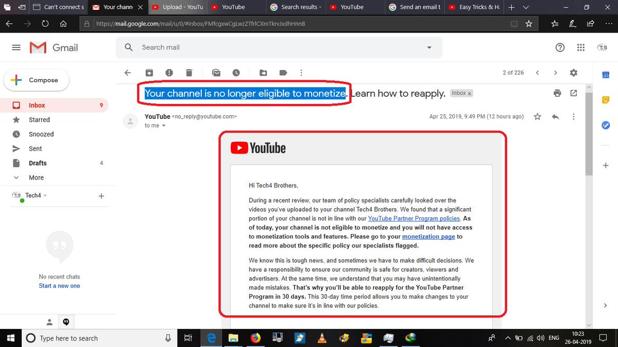Open the message More menu beside Reply

click(574, 117)
